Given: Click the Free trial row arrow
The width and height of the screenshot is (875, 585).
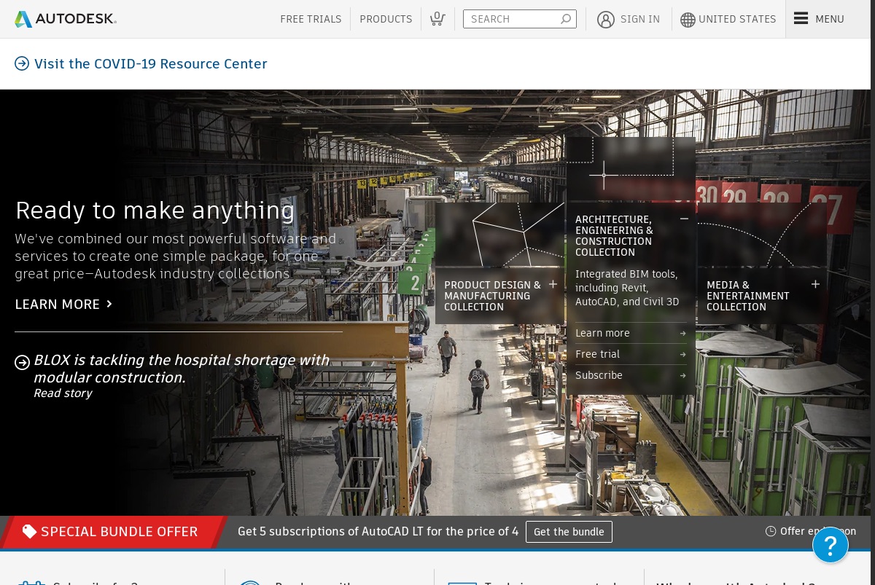Looking at the screenshot, I should 682,354.
